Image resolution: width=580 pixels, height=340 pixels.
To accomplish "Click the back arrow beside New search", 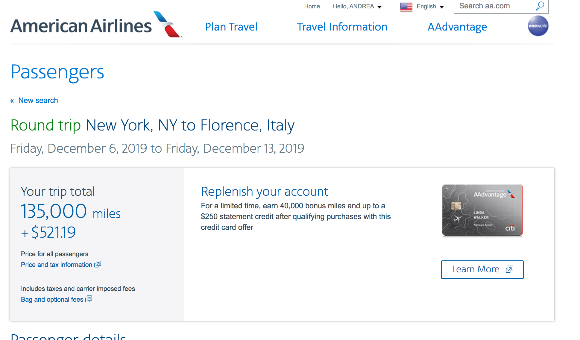I will 12,100.
